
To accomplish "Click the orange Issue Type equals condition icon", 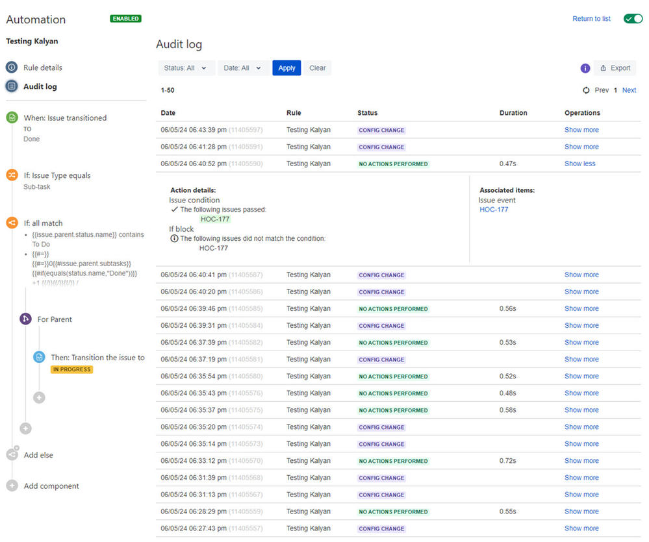I will (12, 175).
